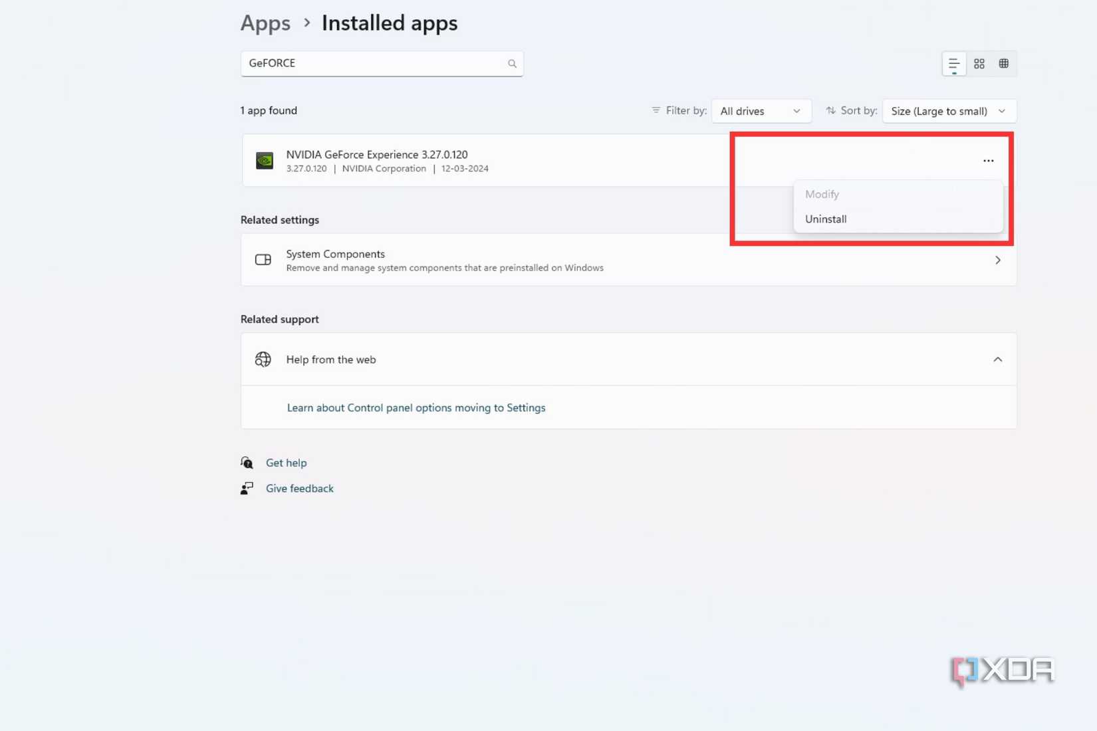Select Uninstall from the context menu
The height and width of the screenshot is (731, 1097).
(x=826, y=219)
